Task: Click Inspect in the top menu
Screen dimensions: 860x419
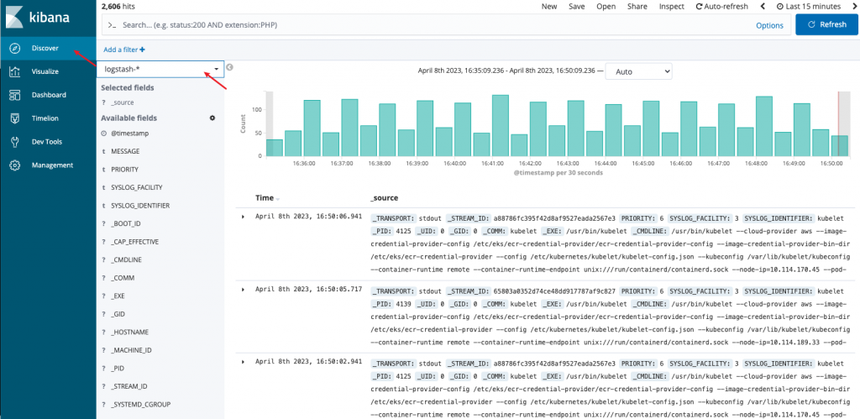Action: tap(672, 7)
